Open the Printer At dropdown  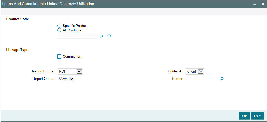[195, 71]
